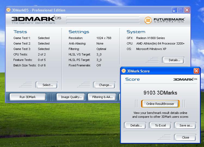Launch the Online ResultBrowser
Screen dimensions: 204x147
(x=160, y=104)
